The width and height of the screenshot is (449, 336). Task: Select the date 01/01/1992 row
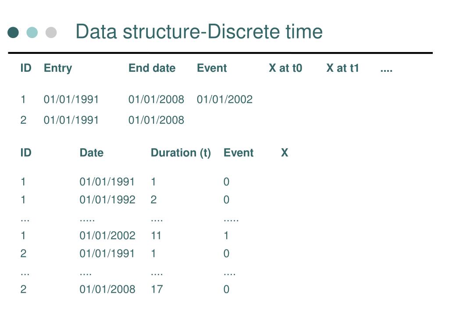pyautogui.click(x=125, y=199)
